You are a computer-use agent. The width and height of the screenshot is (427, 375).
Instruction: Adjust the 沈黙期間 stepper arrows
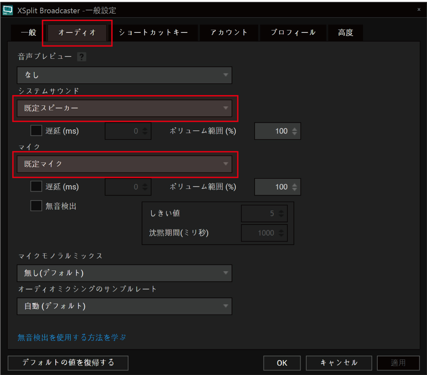(281, 233)
